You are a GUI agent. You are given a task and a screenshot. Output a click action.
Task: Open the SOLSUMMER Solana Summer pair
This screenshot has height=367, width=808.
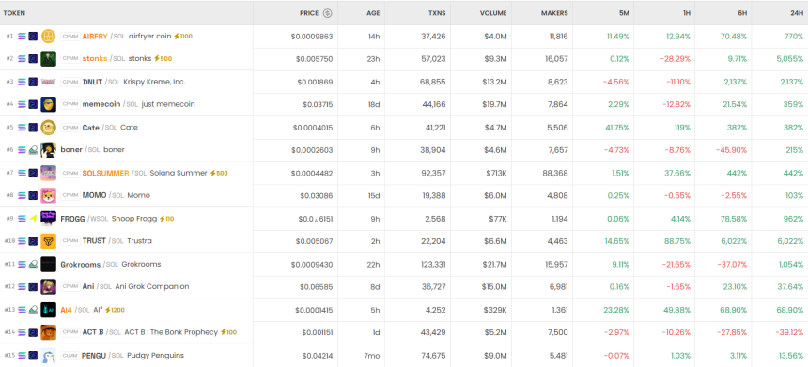pos(404,173)
